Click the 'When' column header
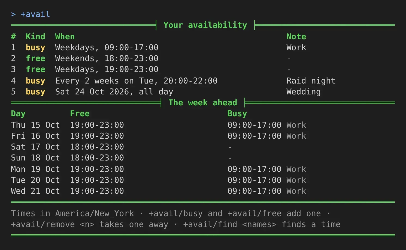This screenshot has width=406, height=250. click(65, 37)
